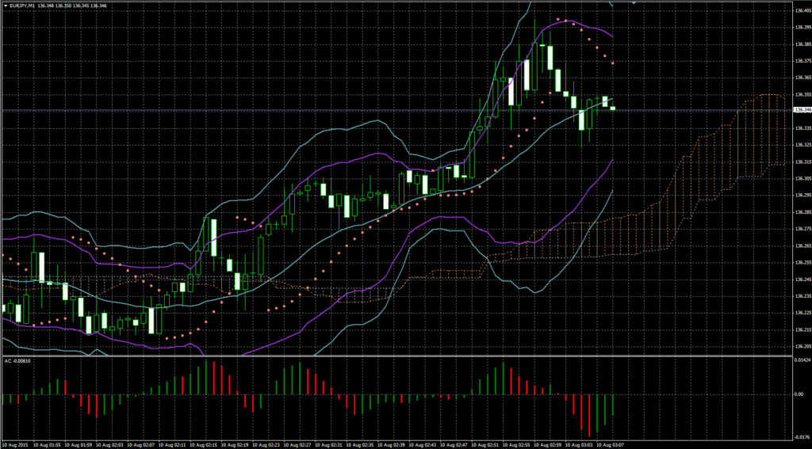812x449 pixels.
Task: Click the triangle icon before EURJPY,M1 title
Action: 6,6
